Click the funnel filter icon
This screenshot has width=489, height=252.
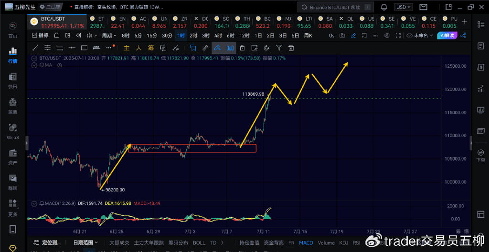tap(279, 48)
